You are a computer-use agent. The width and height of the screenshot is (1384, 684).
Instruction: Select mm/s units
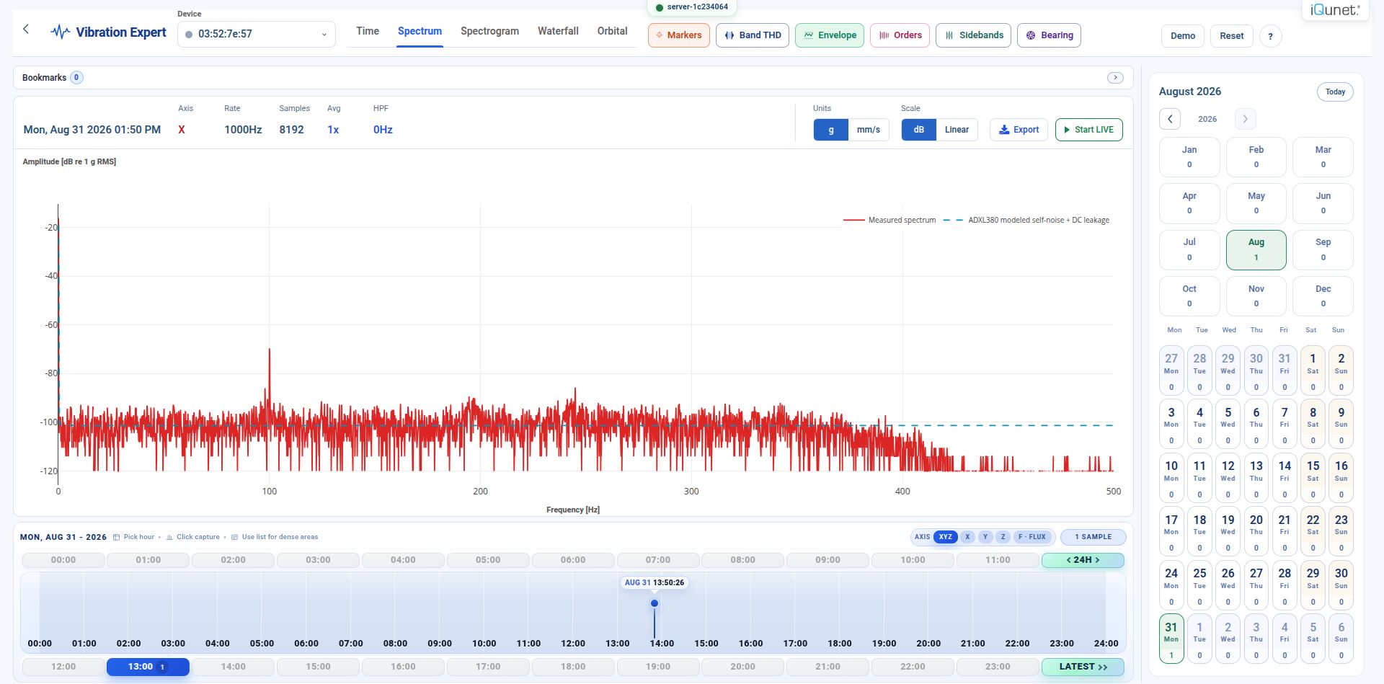coord(868,130)
